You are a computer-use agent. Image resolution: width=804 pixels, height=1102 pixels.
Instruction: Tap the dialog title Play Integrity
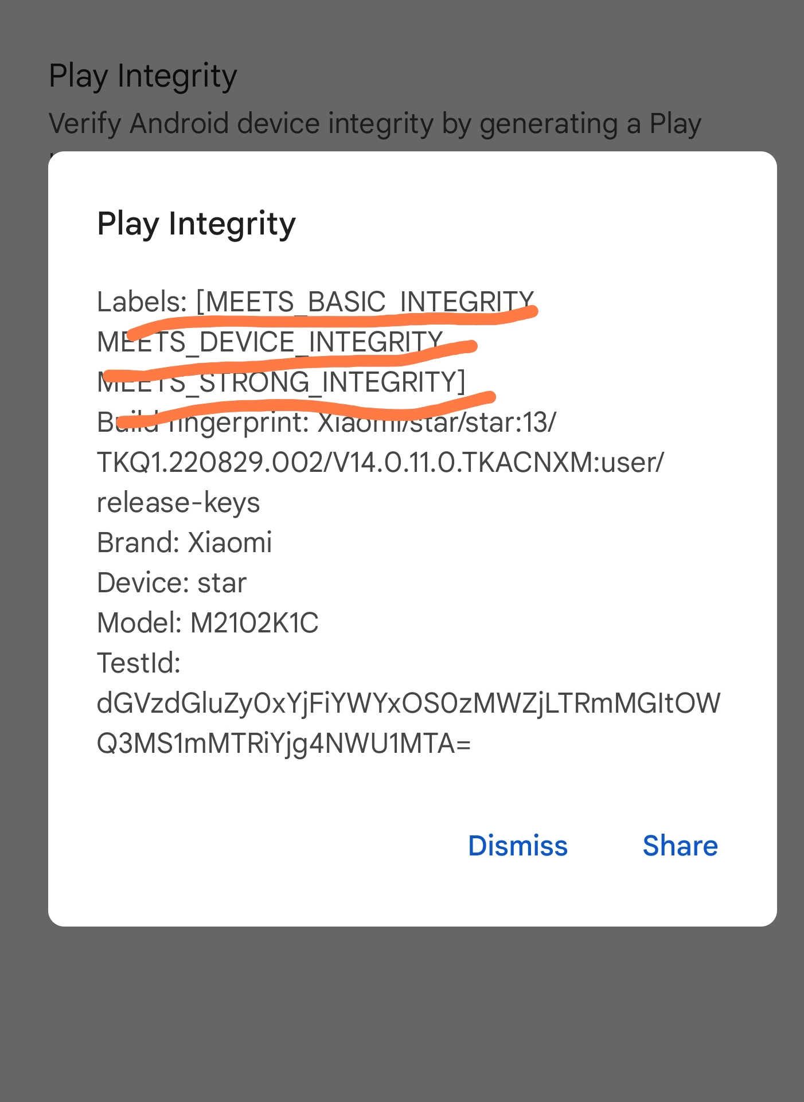point(196,224)
